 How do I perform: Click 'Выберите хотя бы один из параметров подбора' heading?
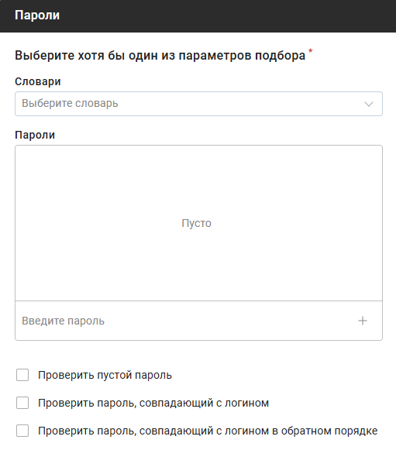click(160, 56)
